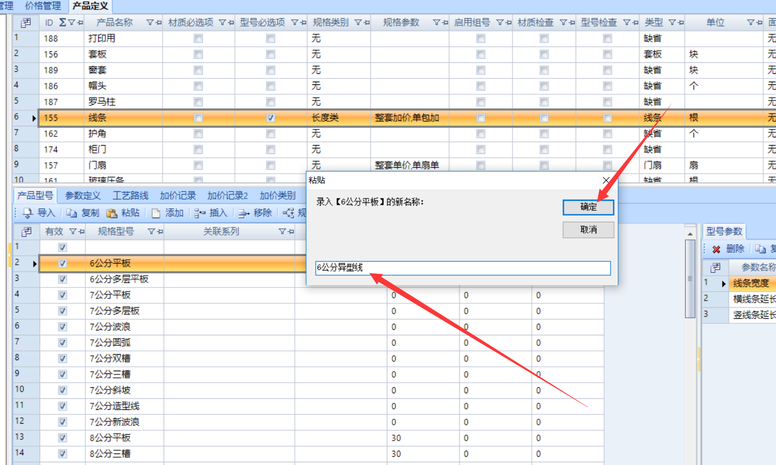The height and width of the screenshot is (465, 776).
Task: Open the filter dropdown on 产品名称 column
Action: point(150,23)
